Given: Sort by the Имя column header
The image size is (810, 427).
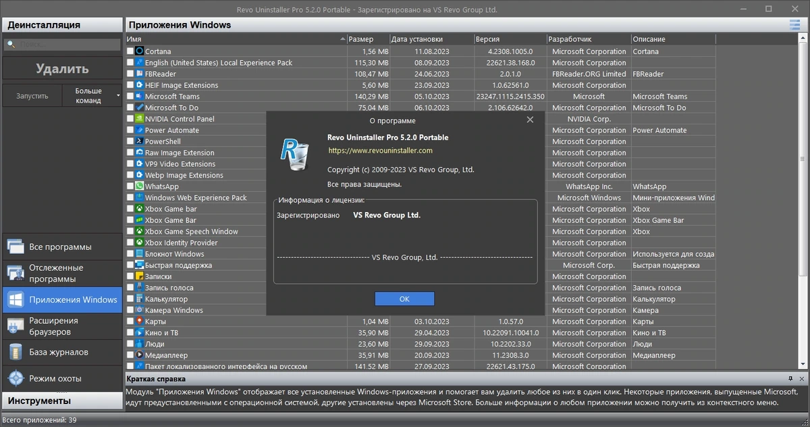Looking at the screenshot, I should (x=236, y=39).
